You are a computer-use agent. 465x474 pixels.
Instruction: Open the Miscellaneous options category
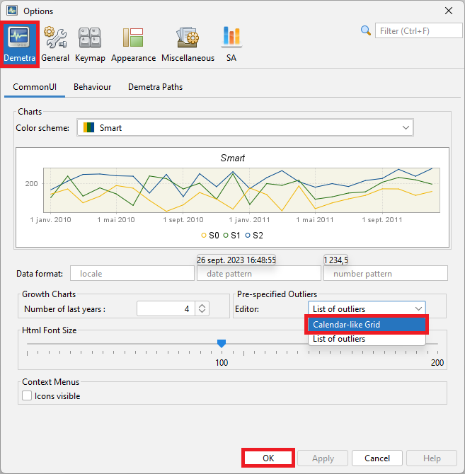(x=188, y=43)
